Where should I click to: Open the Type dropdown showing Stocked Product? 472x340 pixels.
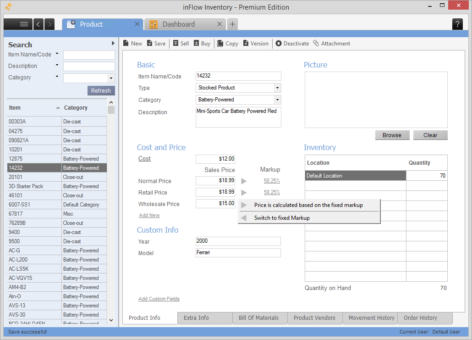pos(277,88)
